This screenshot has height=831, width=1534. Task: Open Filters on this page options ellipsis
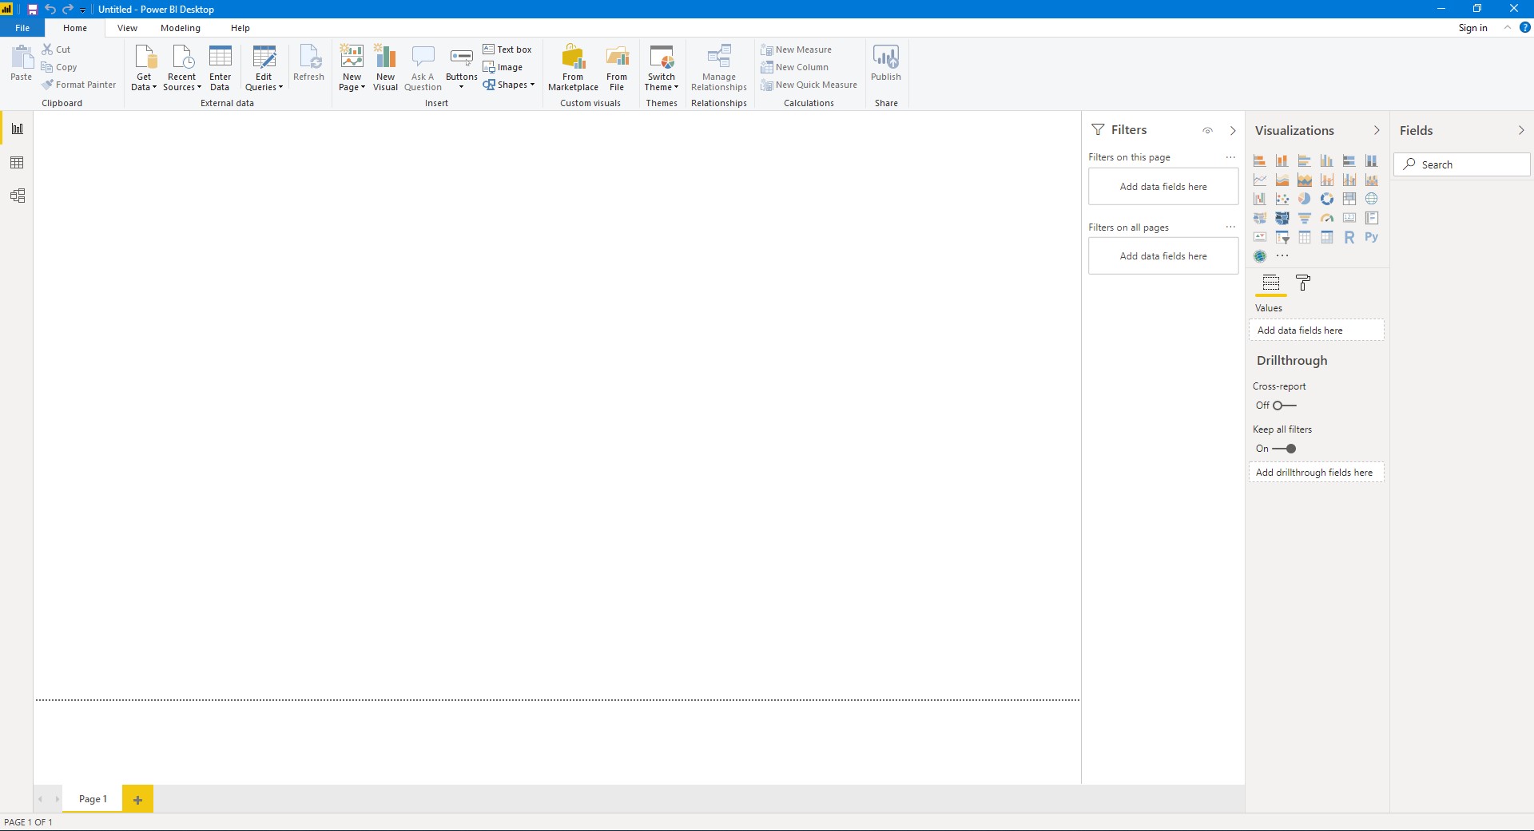(1230, 157)
